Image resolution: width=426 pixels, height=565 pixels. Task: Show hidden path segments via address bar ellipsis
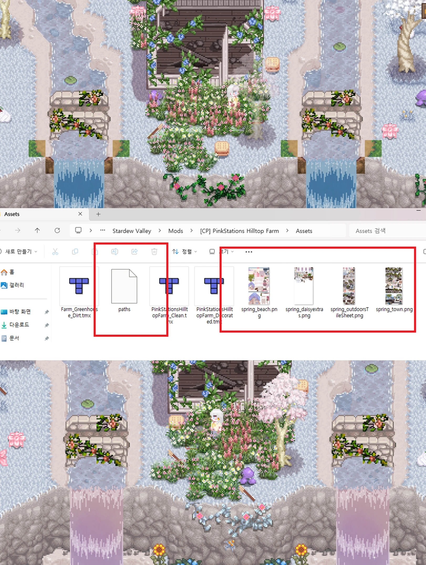point(103,230)
